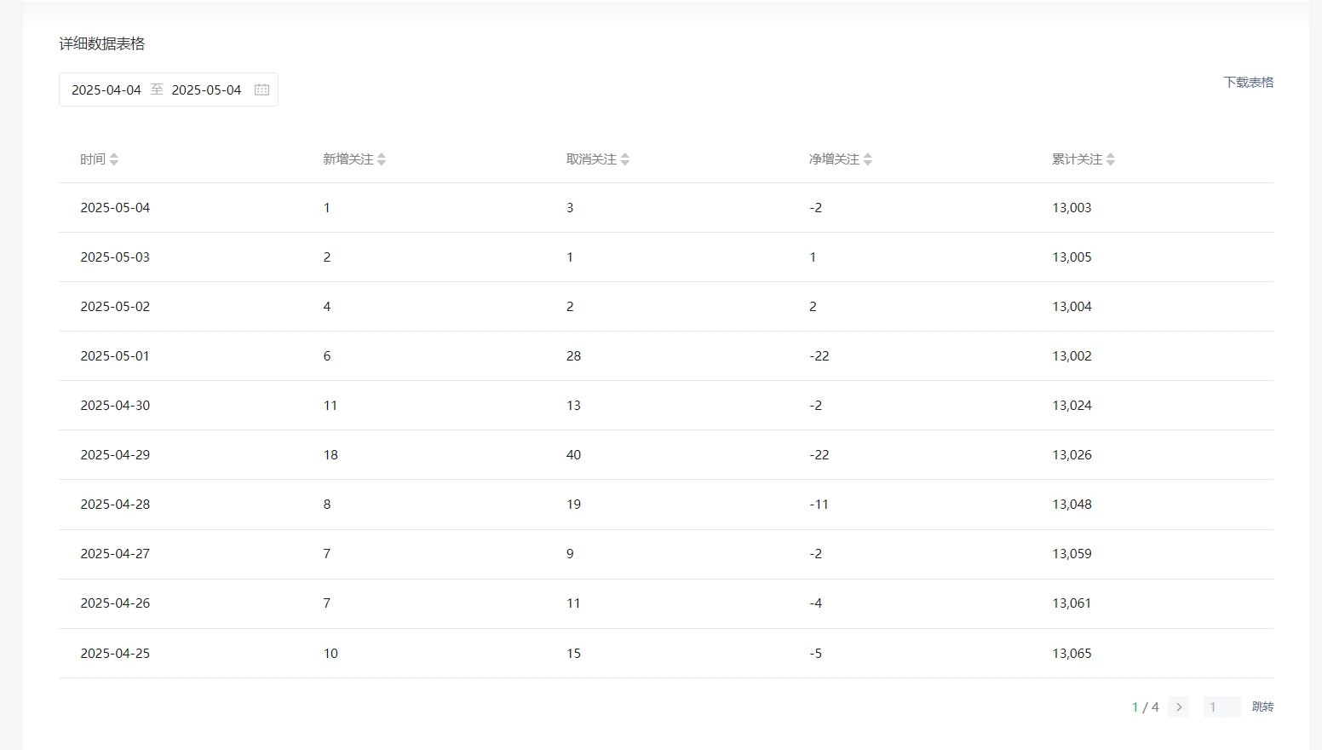This screenshot has width=1322, height=750.
Task: Click net change value -11
Action: tap(819, 505)
